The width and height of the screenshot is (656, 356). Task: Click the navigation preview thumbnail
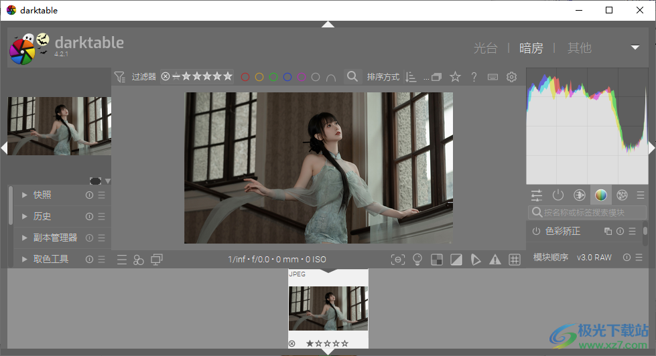(59, 126)
